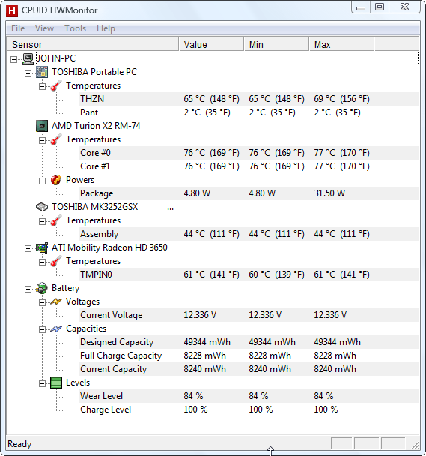Click the TOSHIBA Portable PC motherboard icon
426x456 pixels.
42,72
